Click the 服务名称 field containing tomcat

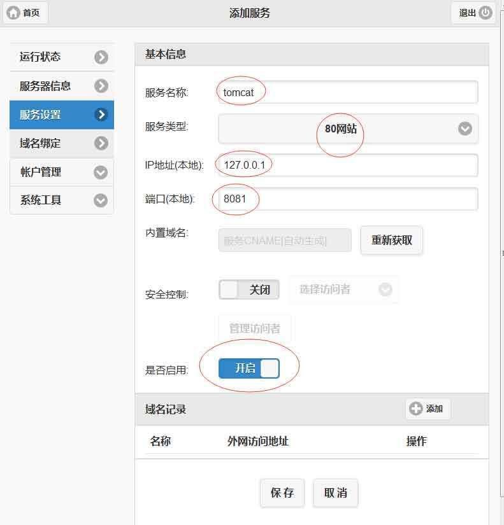(348, 92)
